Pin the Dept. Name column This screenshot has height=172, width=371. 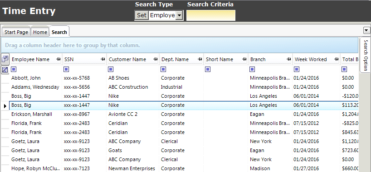[x=200, y=59]
